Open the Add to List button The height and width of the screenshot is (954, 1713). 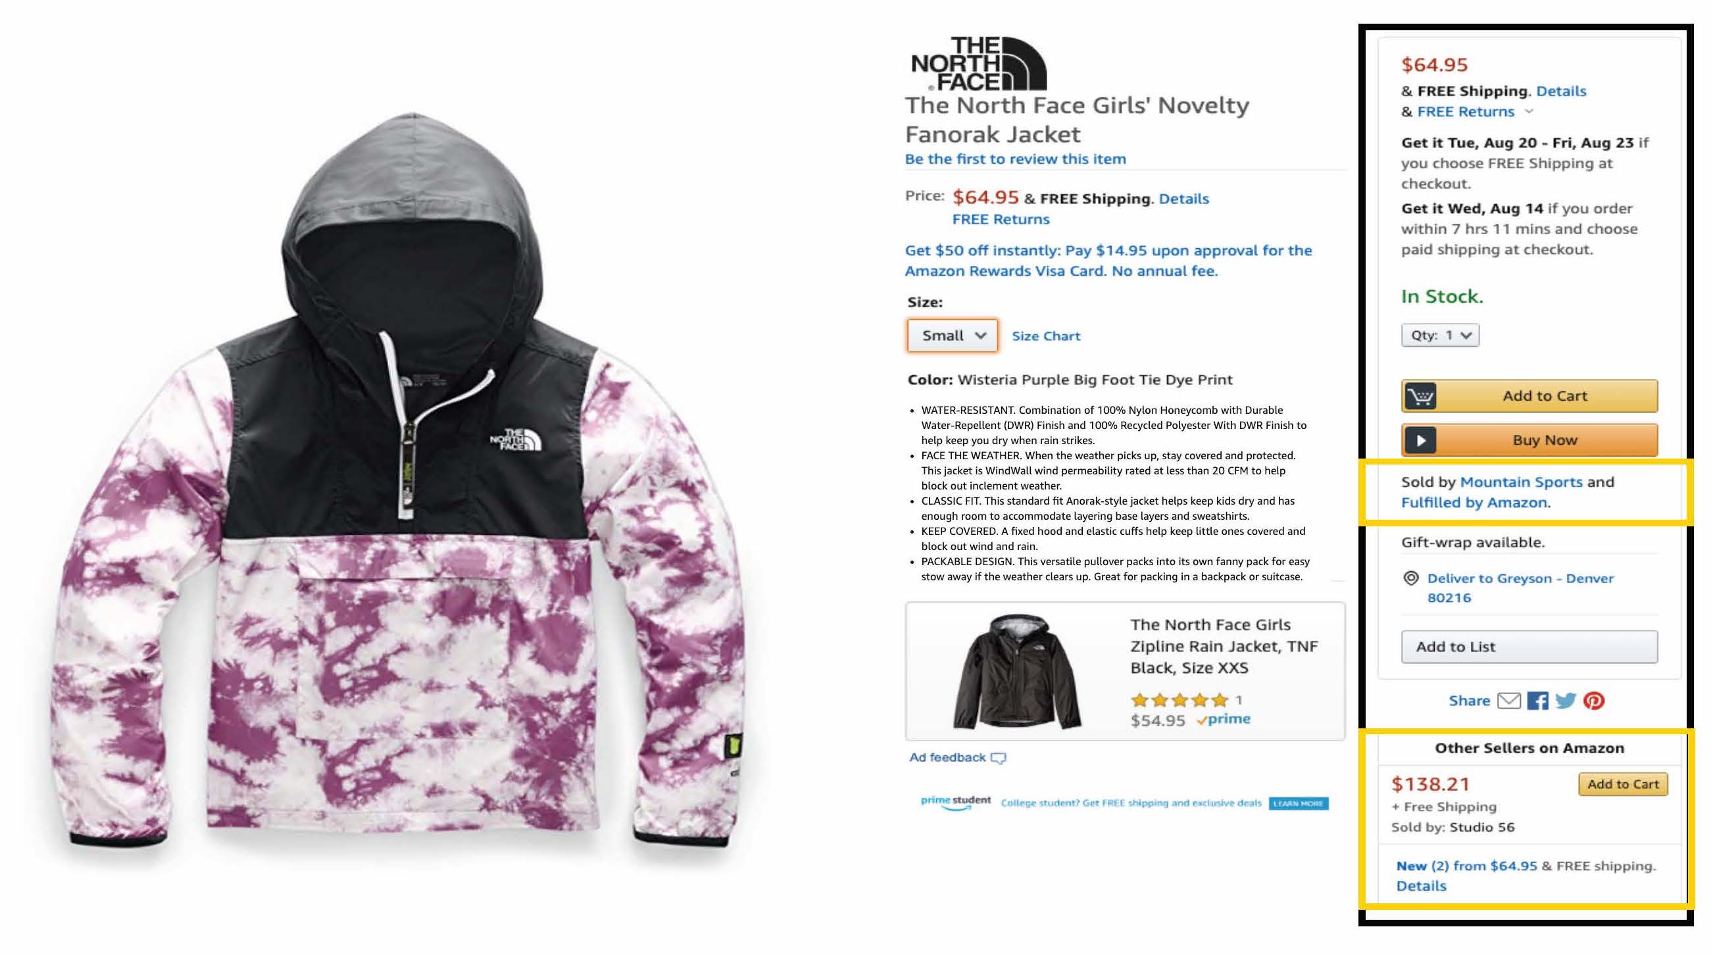click(1529, 647)
